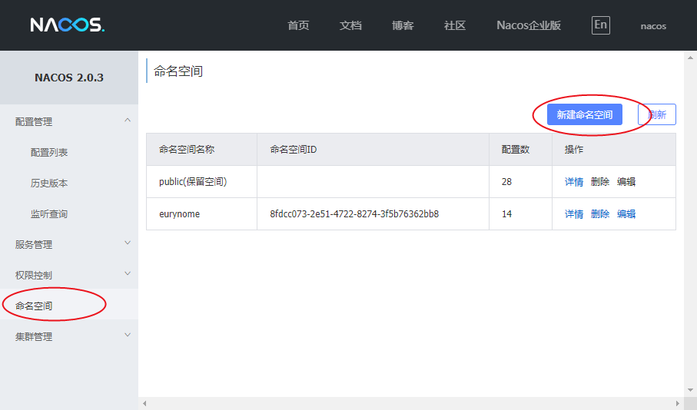
Task: Select 命名空间 in the sidebar
Action: pyautogui.click(x=35, y=306)
